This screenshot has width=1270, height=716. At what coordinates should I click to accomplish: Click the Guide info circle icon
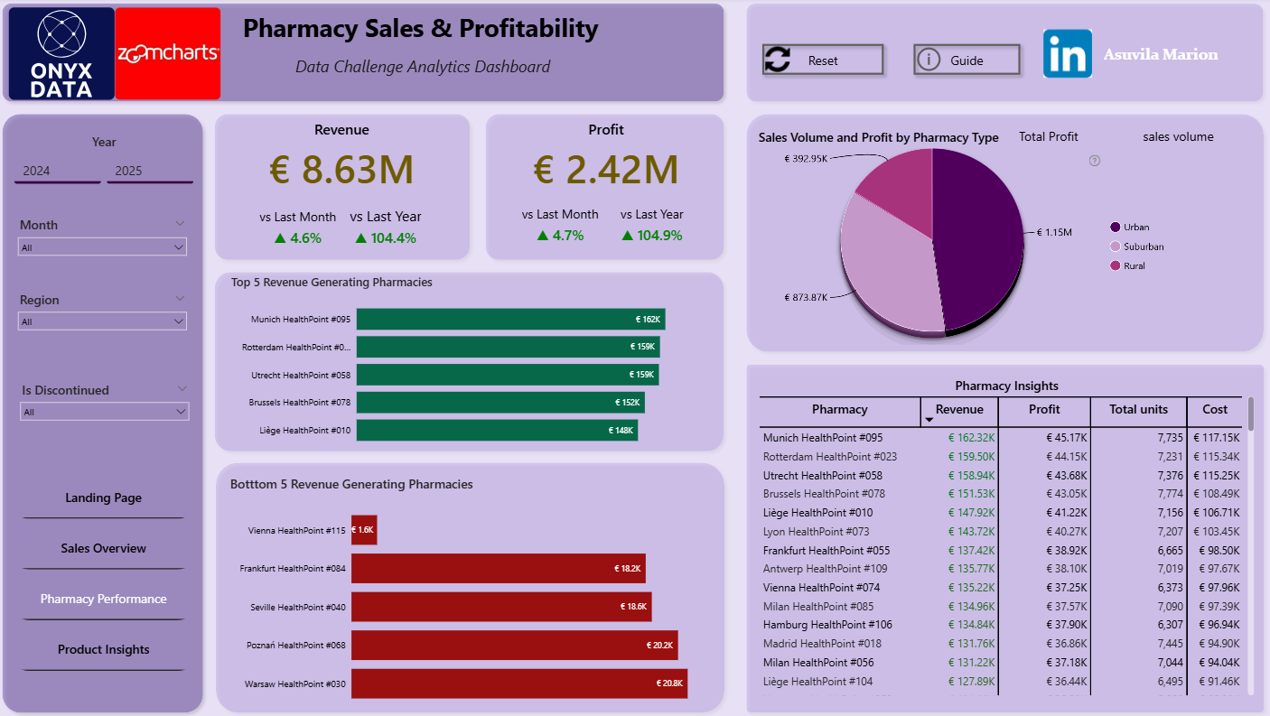[x=928, y=60]
